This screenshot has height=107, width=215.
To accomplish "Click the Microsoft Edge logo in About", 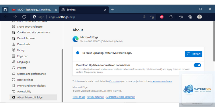I will pyautogui.click(x=76, y=39).
